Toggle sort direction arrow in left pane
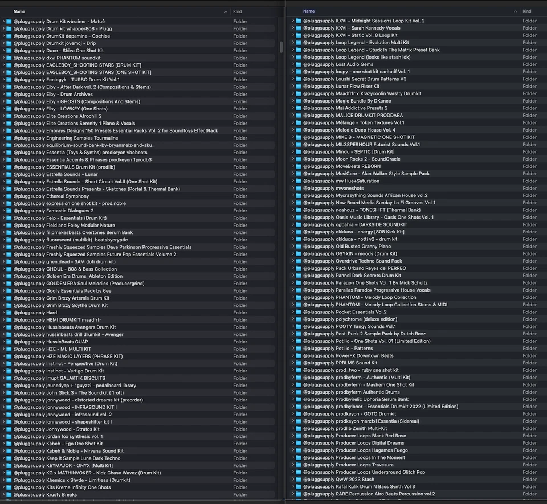 click(226, 12)
